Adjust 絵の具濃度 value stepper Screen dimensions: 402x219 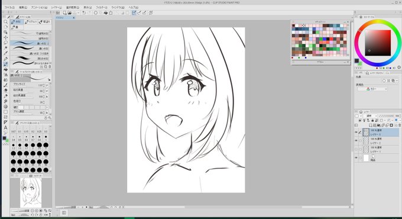(x=44, y=96)
